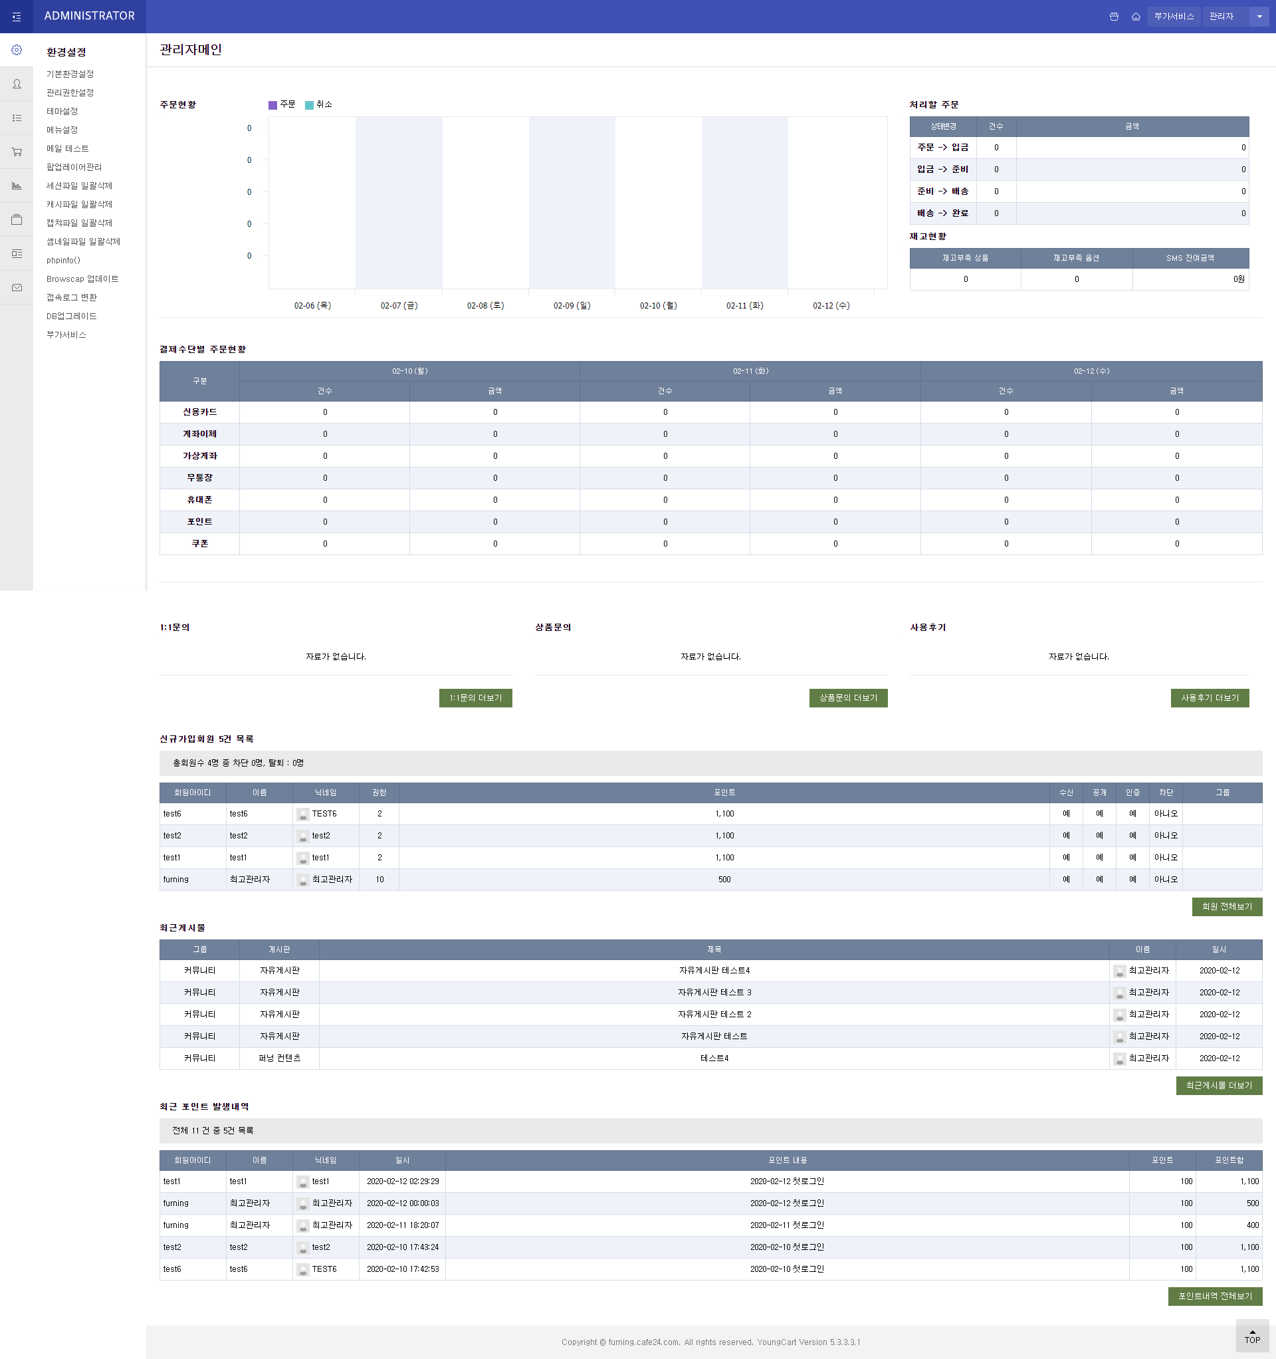Open the board list icon in sidebar
Viewport: 1276px width, 1359px height.
point(17,118)
